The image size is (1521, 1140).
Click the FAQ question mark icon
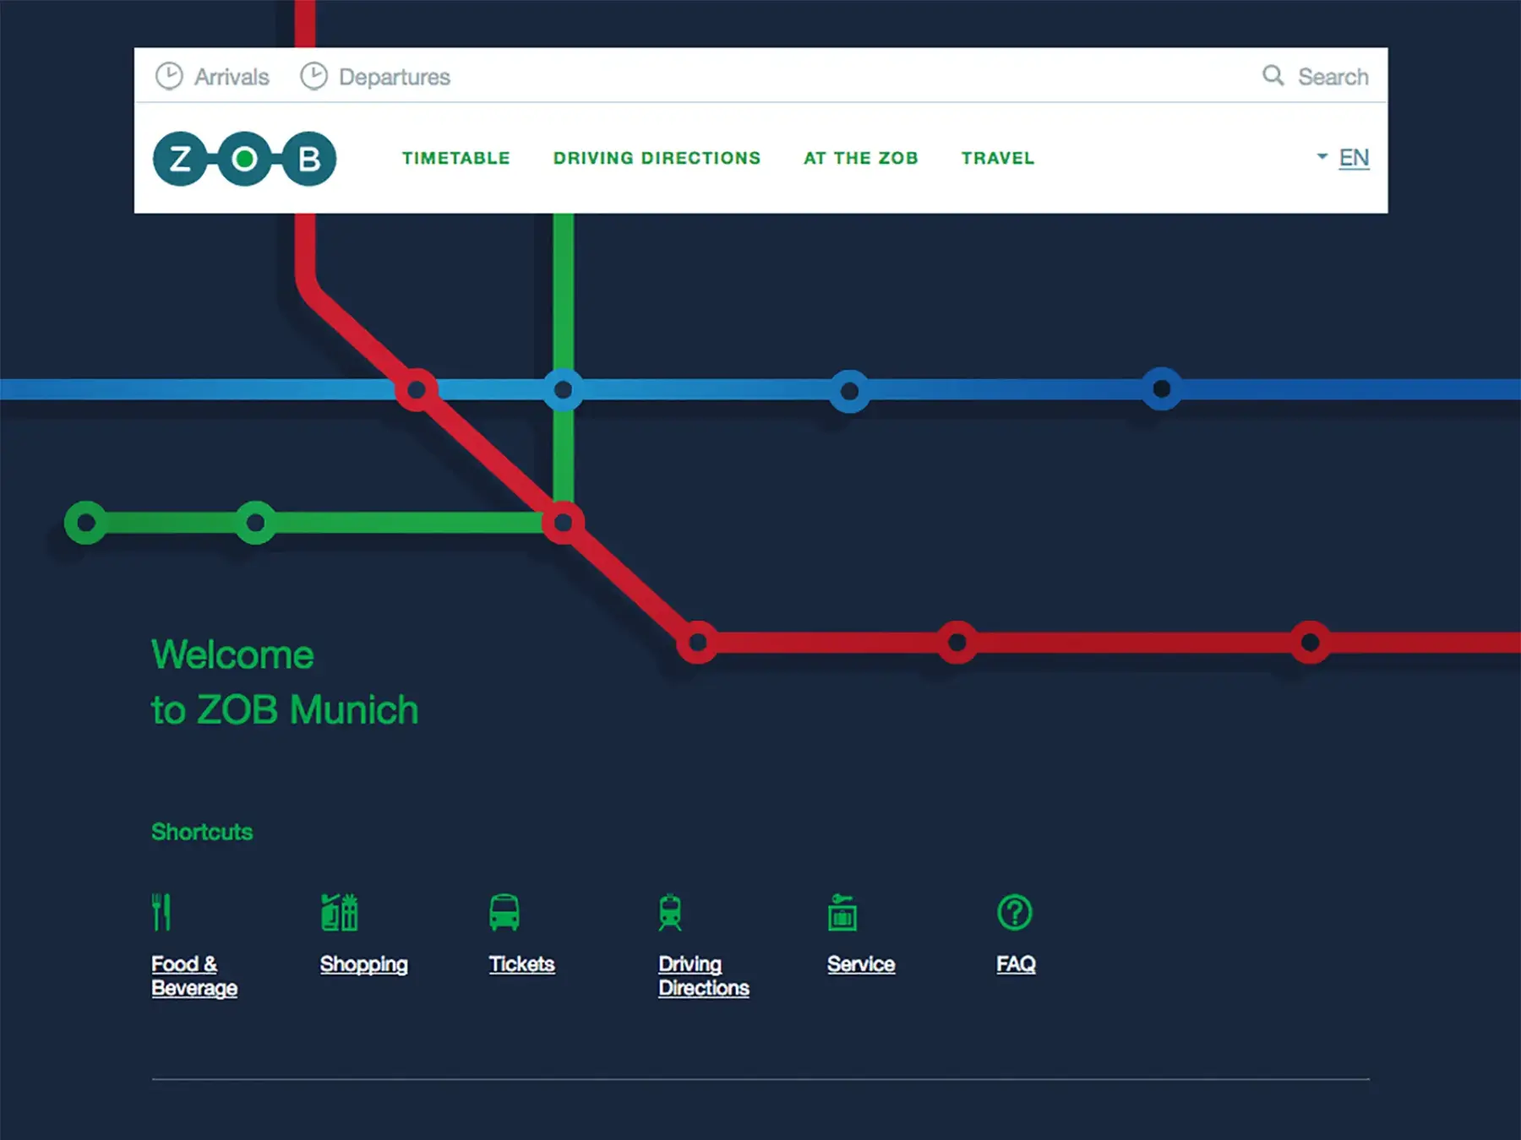pos(1014,912)
